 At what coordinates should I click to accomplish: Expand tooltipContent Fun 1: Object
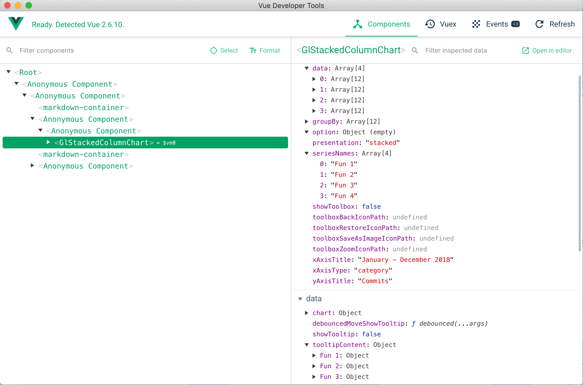pyautogui.click(x=314, y=355)
